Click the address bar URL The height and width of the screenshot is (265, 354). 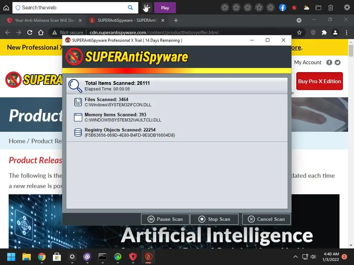pos(154,32)
